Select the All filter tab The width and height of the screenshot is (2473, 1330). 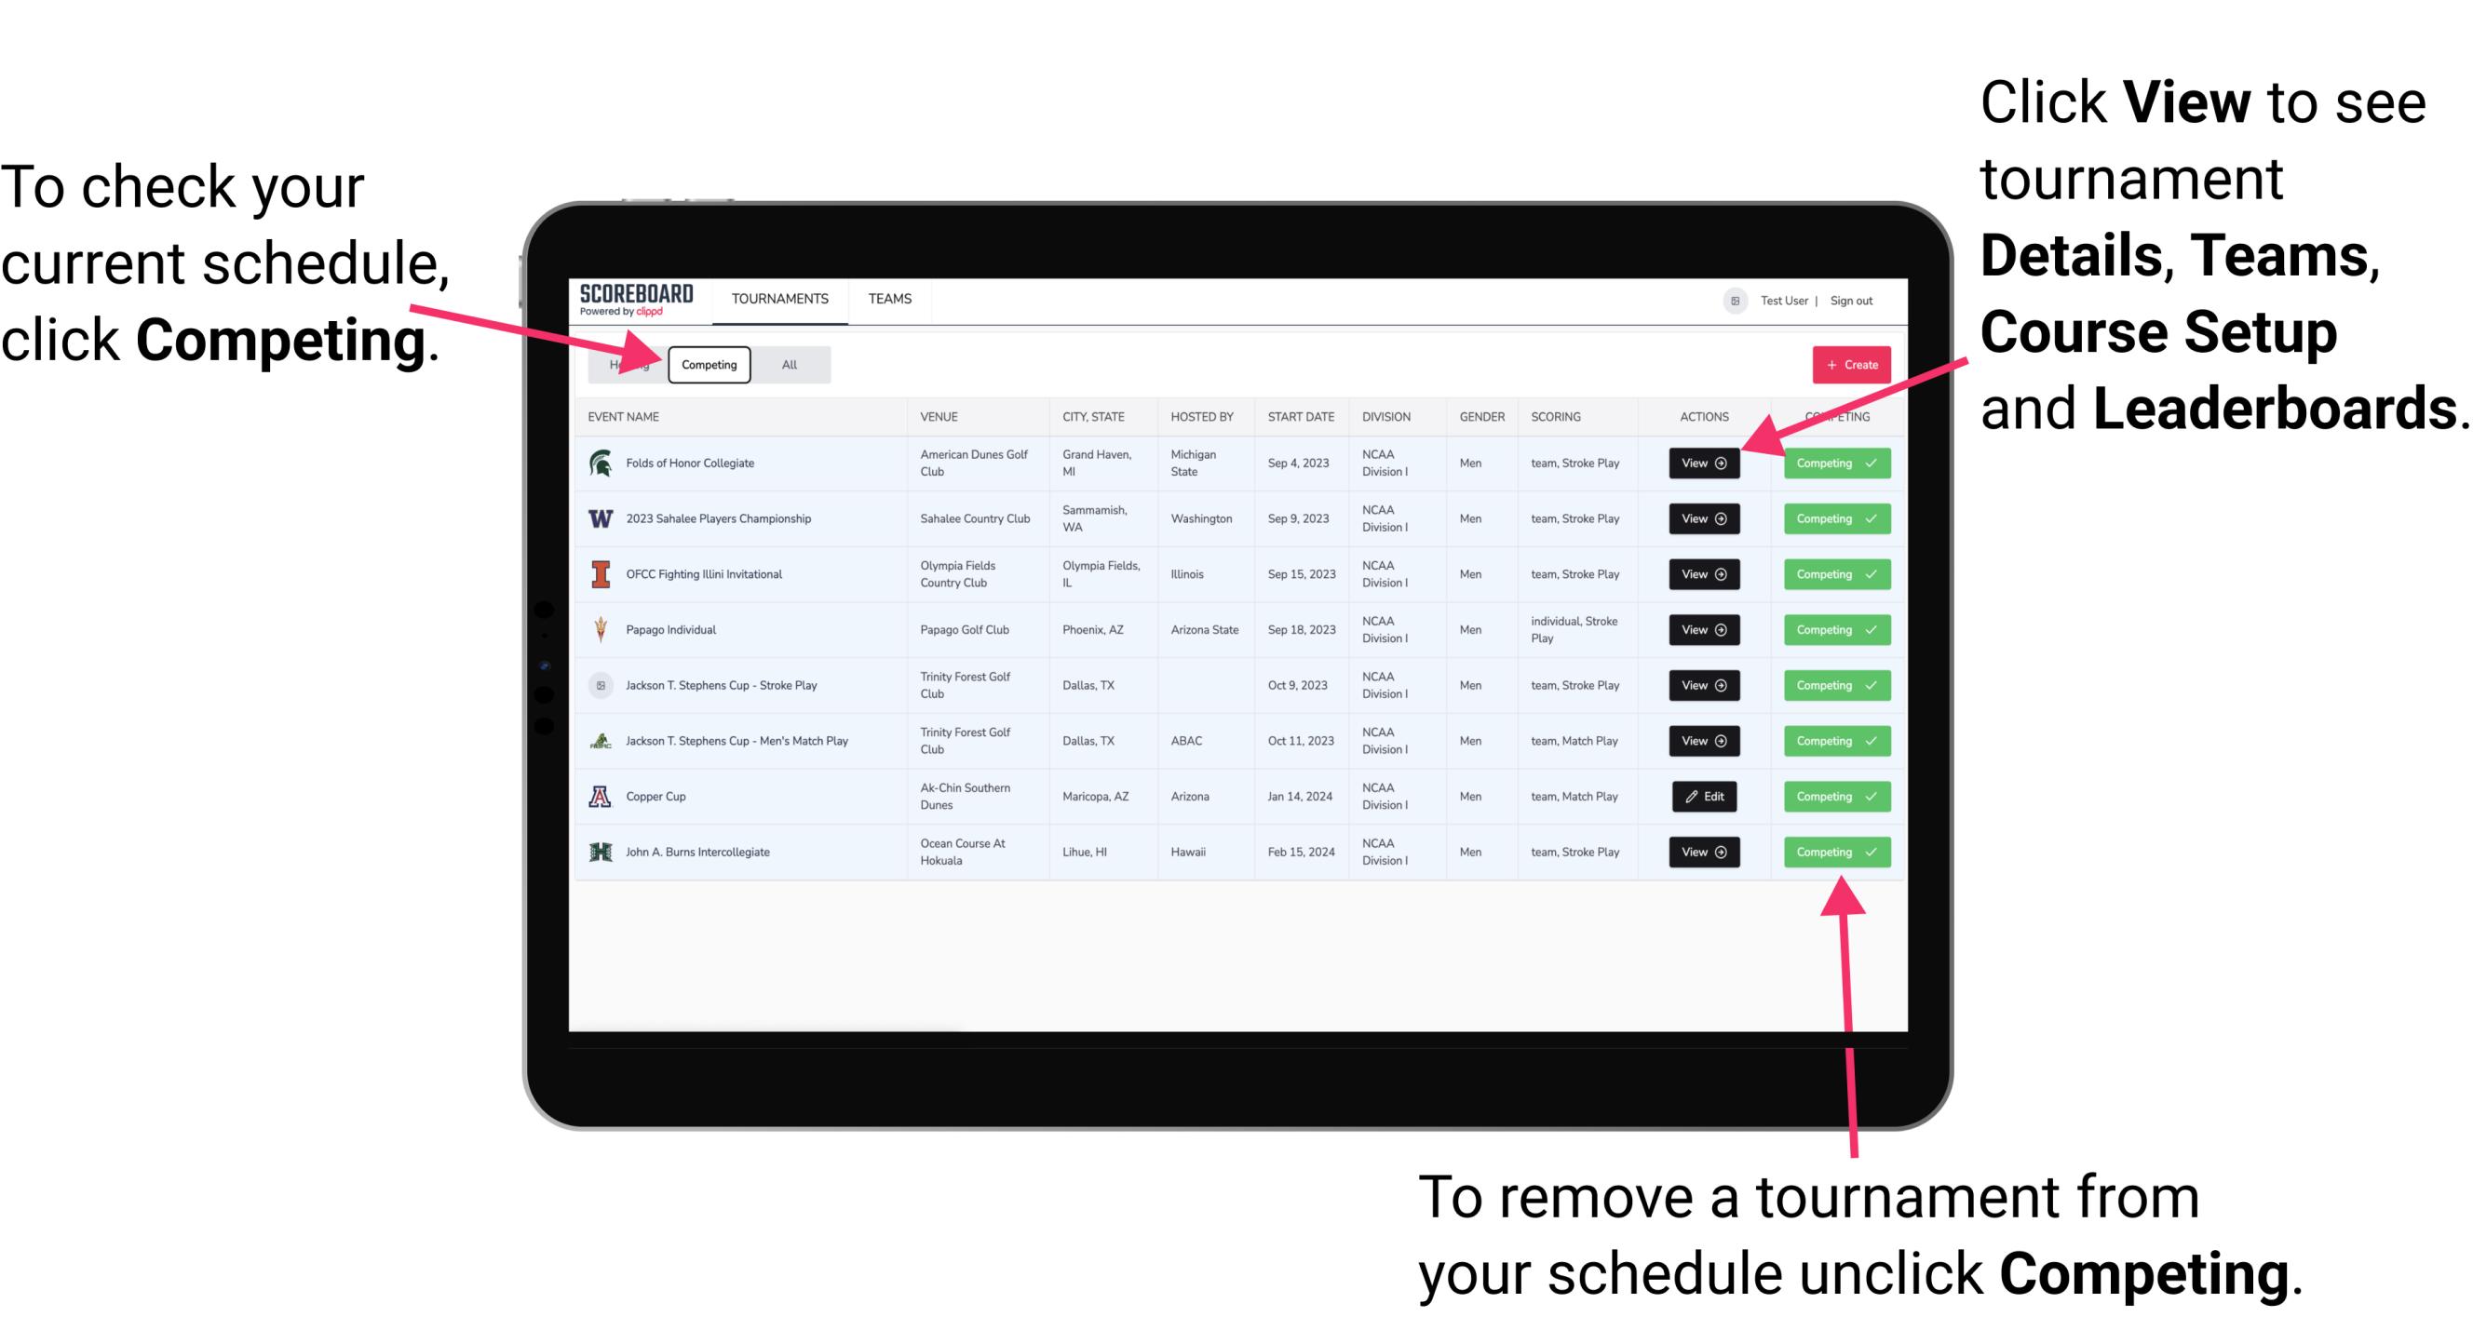pyautogui.click(x=786, y=364)
